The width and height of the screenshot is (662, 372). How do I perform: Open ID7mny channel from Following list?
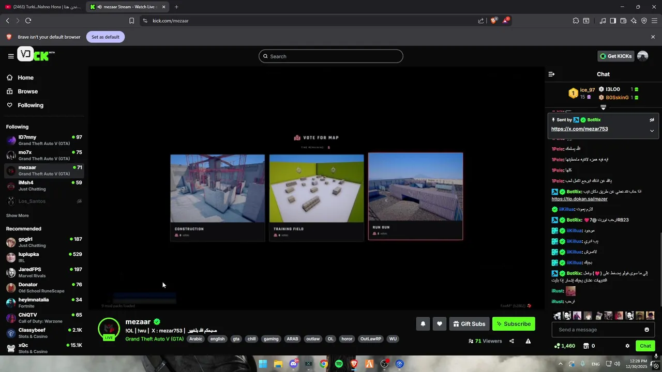click(44, 140)
